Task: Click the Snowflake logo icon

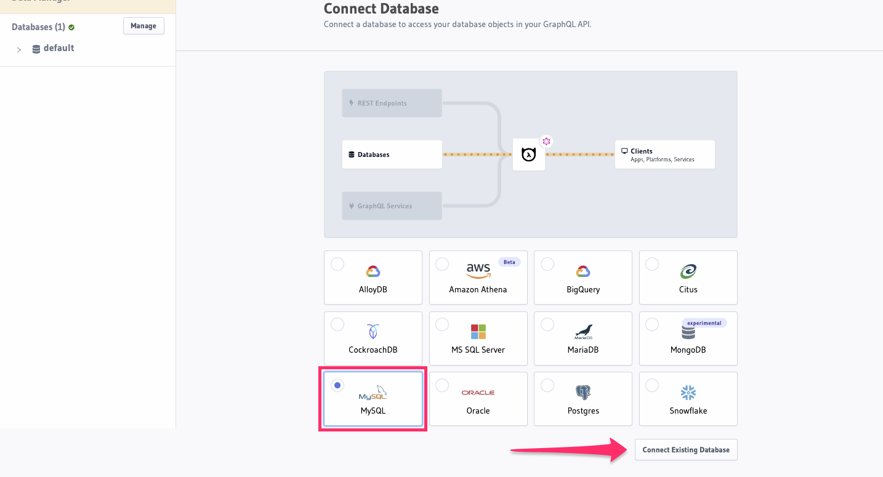Action: point(688,393)
